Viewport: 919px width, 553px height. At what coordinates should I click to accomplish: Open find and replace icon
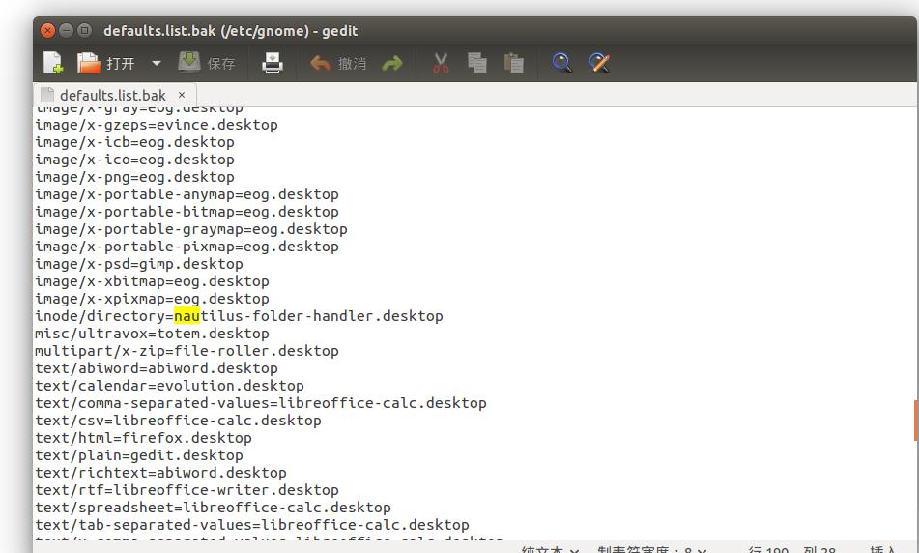599,63
